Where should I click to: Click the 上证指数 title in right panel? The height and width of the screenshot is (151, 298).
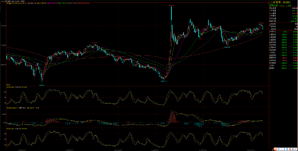[x=275, y=2]
